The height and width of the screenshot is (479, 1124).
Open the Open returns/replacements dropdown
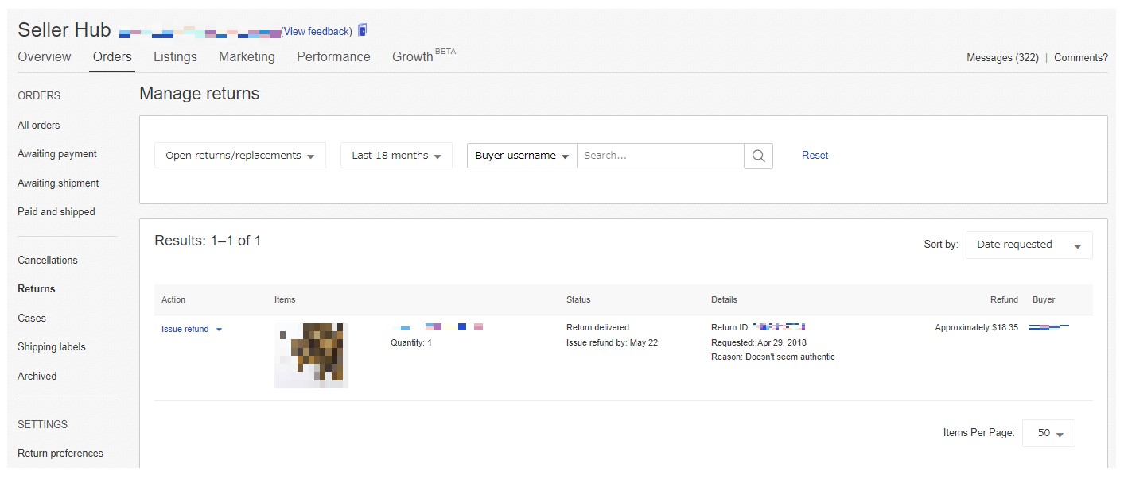point(240,156)
